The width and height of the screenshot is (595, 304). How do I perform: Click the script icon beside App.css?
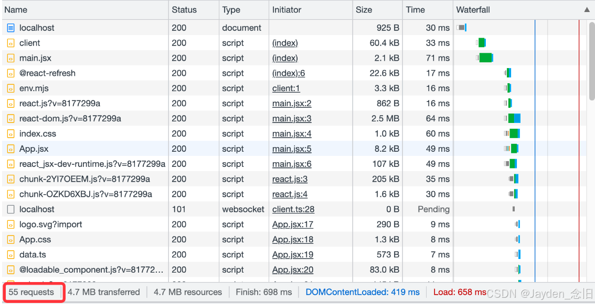(x=11, y=240)
